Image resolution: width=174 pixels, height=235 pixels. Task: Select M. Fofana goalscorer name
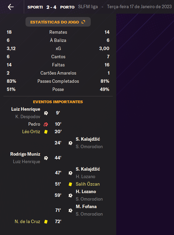(86, 206)
